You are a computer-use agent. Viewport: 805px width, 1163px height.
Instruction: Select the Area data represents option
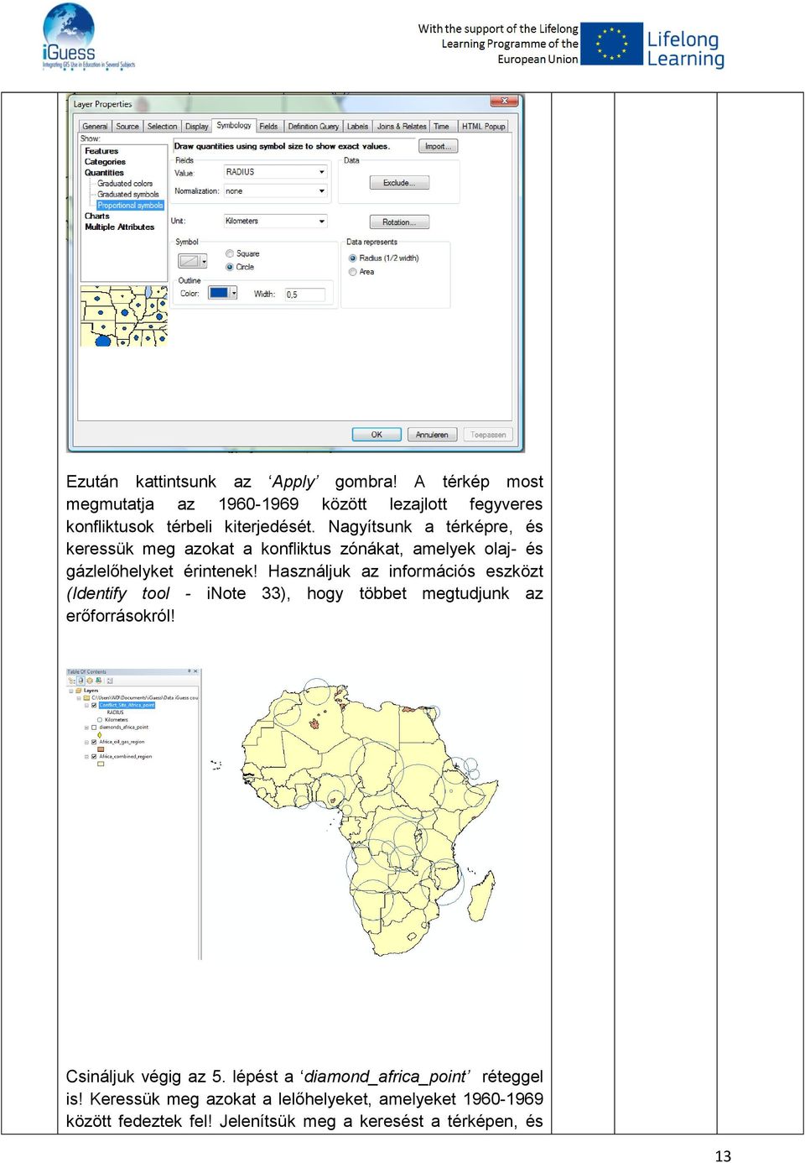point(353,272)
